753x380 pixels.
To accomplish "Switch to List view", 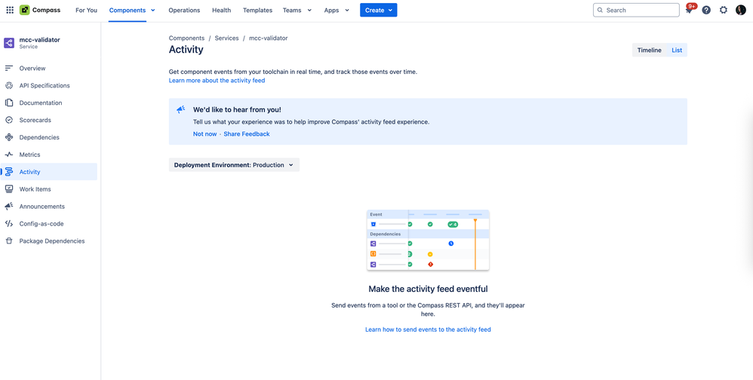I will coord(677,51).
